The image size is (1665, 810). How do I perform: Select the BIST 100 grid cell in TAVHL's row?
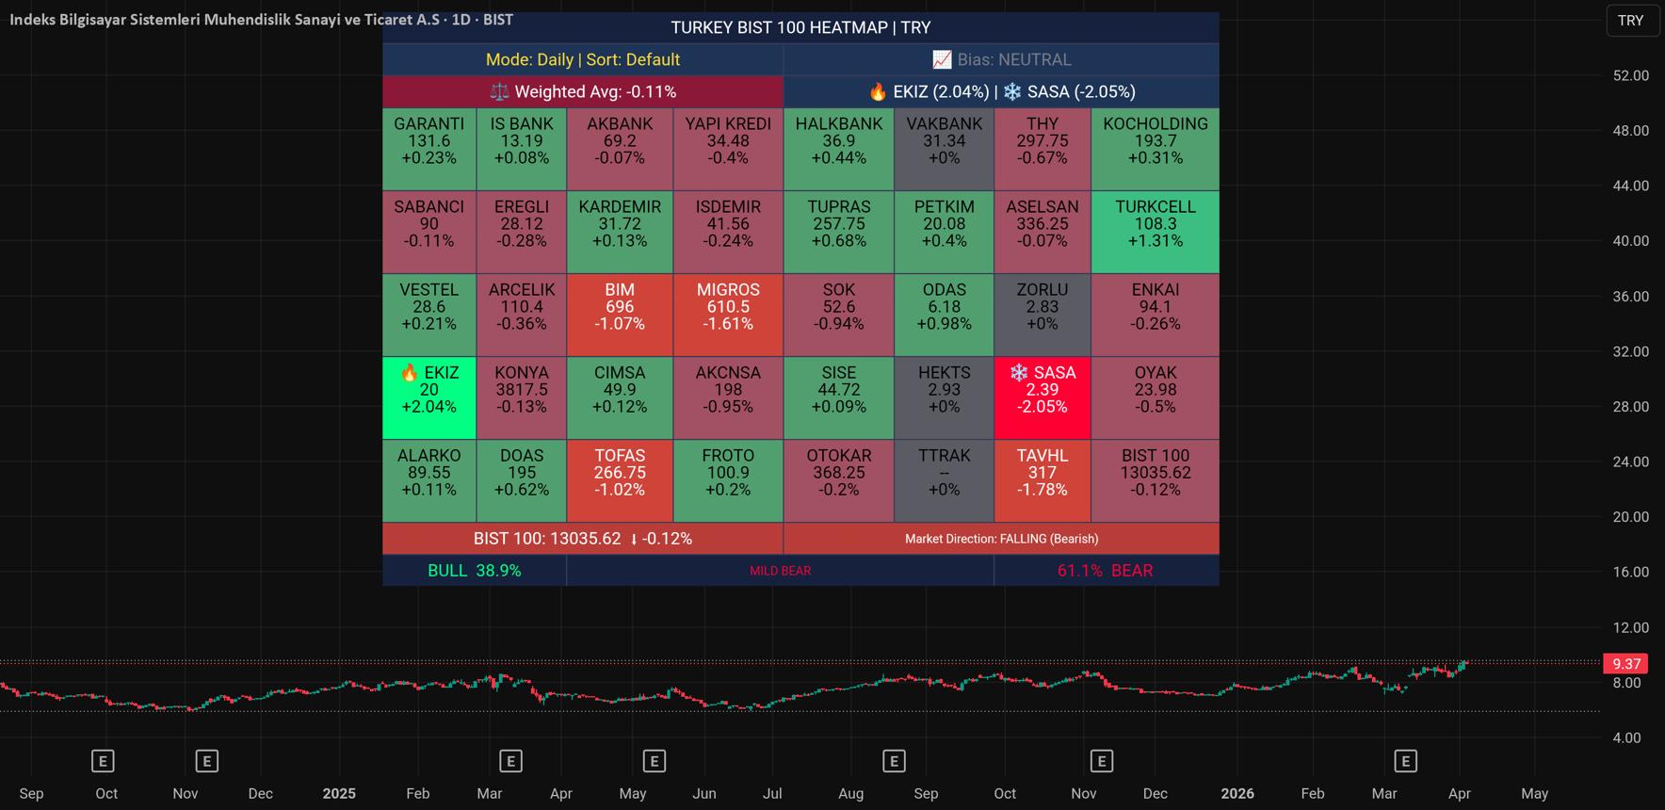tap(1156, 481)
